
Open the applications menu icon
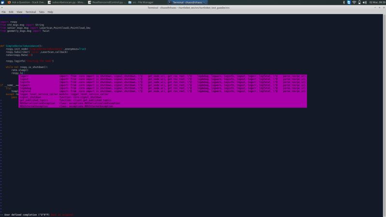pyautogui.click(x=2, y=2)
